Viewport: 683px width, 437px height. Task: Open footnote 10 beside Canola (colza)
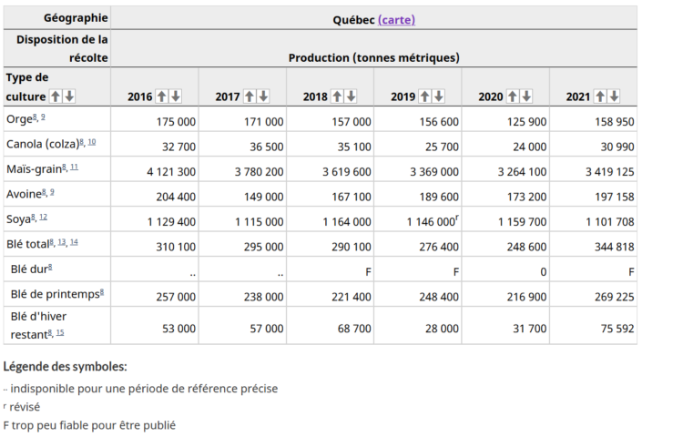91,142
